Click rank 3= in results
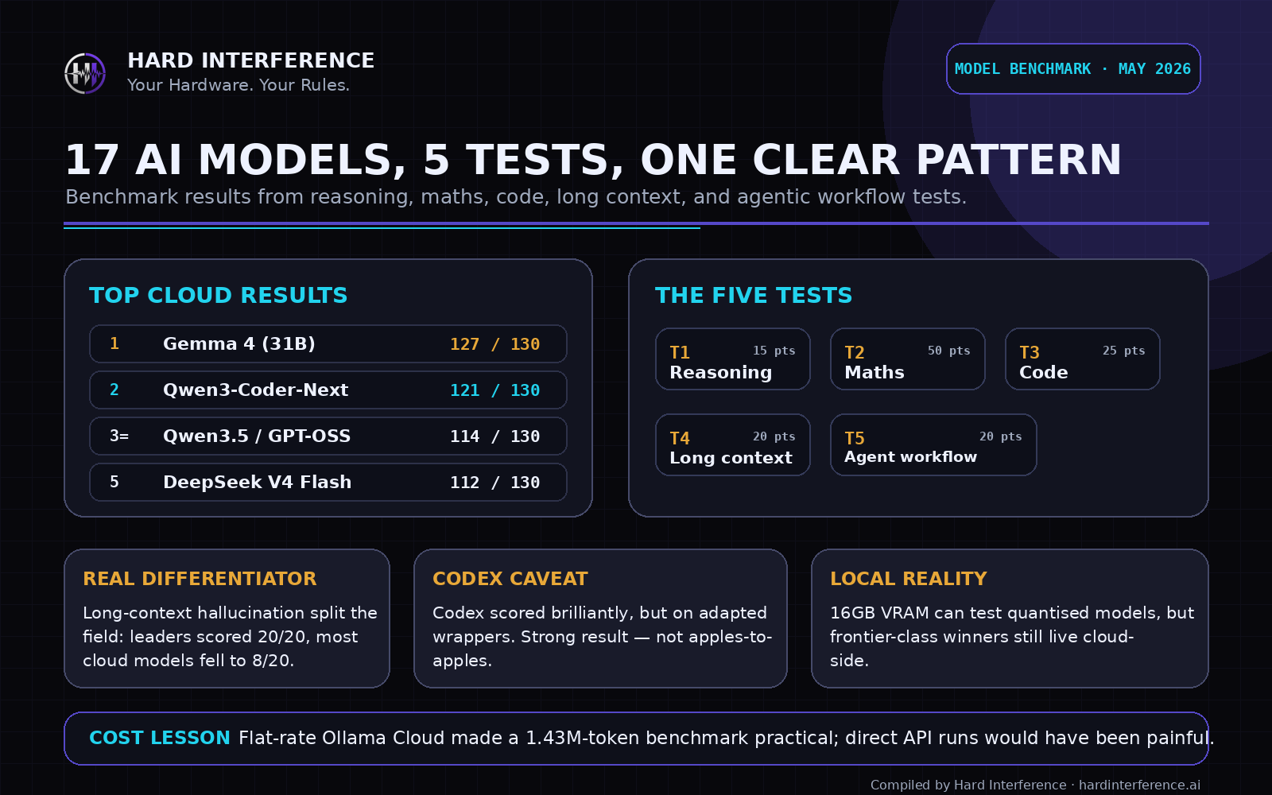The image size is (1272, 795). coord(119,436)
